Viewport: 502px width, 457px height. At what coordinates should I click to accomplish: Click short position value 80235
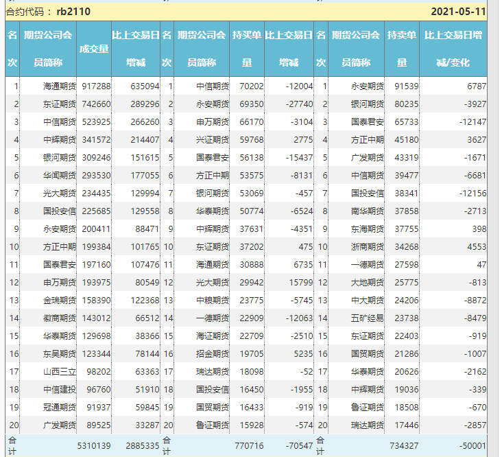click(407, 104)
